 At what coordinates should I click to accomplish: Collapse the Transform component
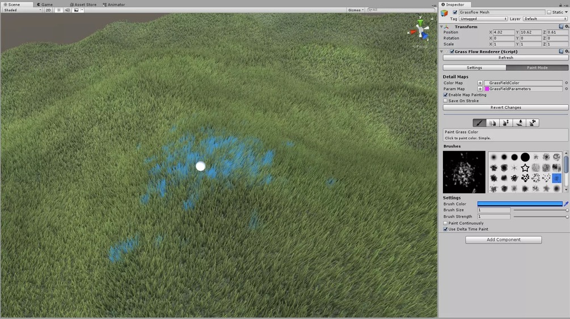441,27
